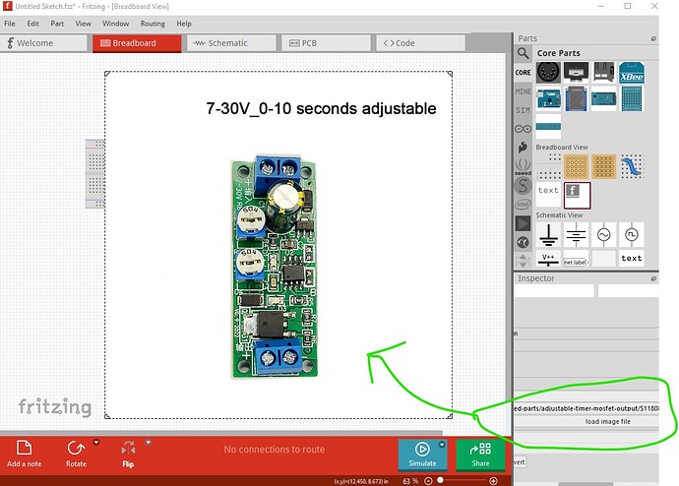Select the blue proto shield part
679x486 pixels.
click(632, 98)
